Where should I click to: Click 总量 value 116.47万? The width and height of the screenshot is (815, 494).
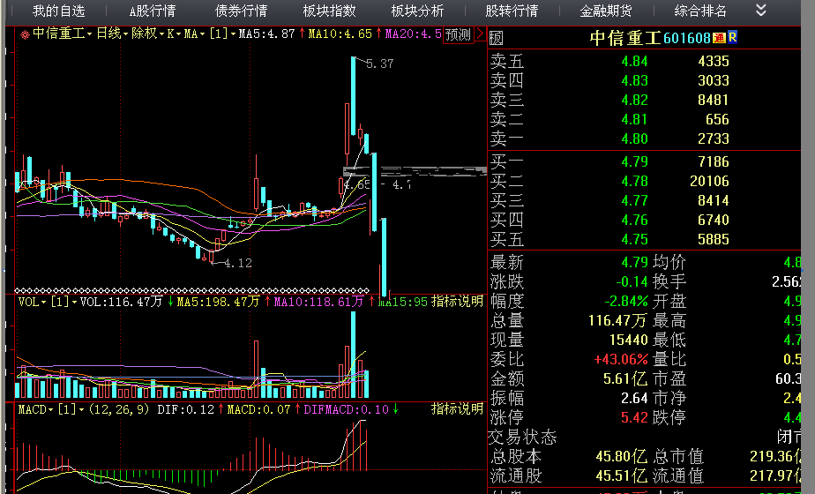pyautogui.click(x=618, y=320)
